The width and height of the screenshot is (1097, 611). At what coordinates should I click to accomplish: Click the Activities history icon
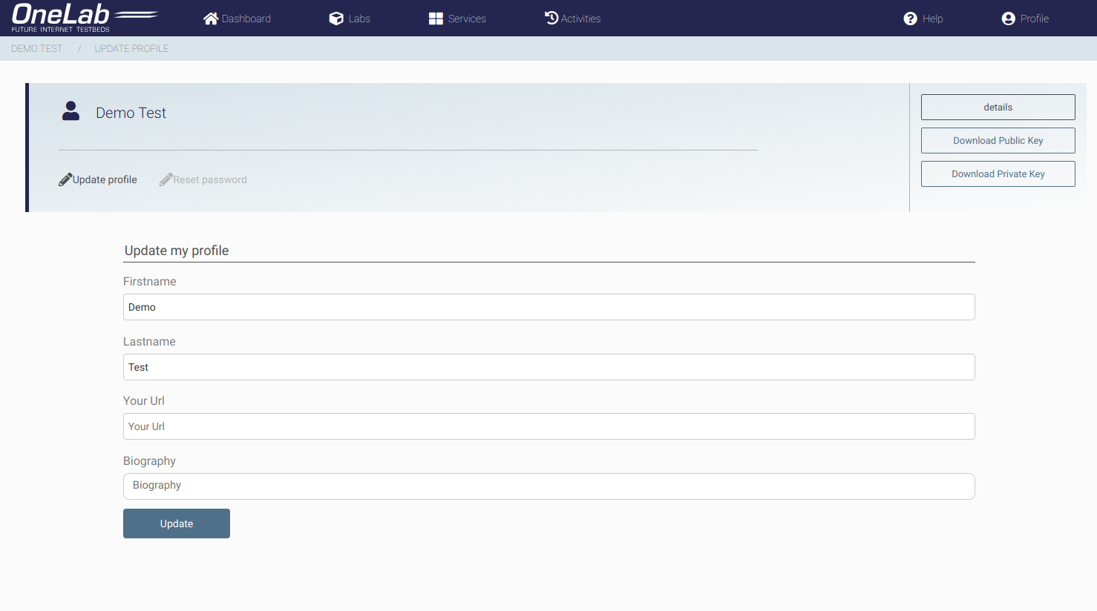click(x=551, y=18)
